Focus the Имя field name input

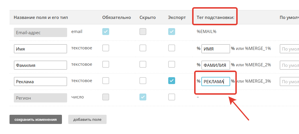pos(40,49)
